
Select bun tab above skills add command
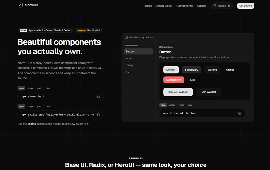tap(48, 106)
